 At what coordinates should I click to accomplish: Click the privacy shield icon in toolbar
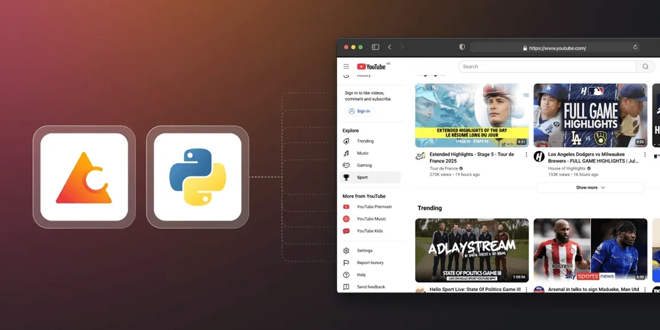(x=461, y=48)
